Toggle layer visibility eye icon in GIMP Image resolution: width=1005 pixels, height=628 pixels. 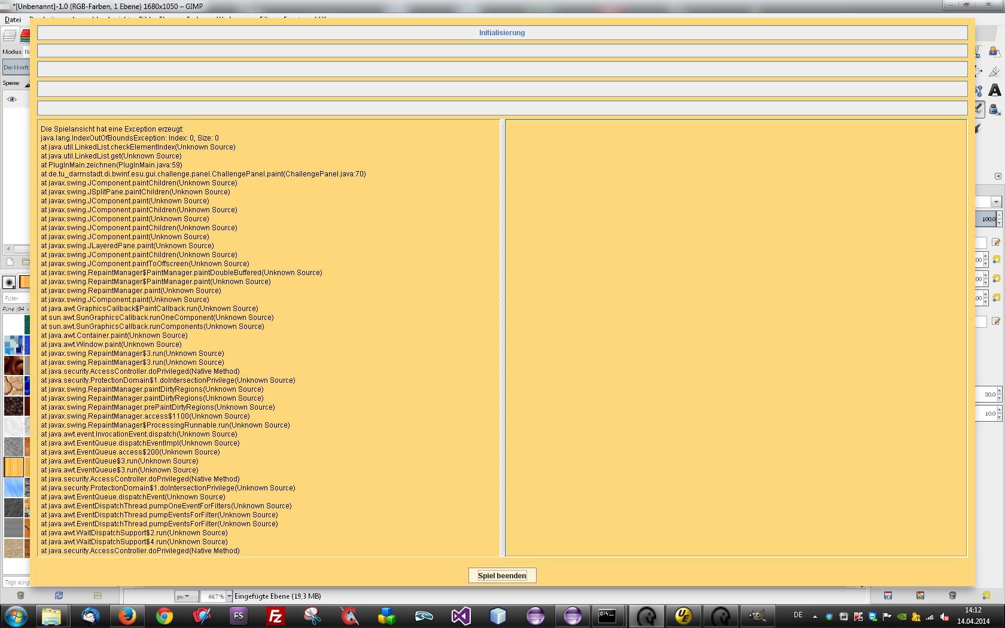pos(11,99)
